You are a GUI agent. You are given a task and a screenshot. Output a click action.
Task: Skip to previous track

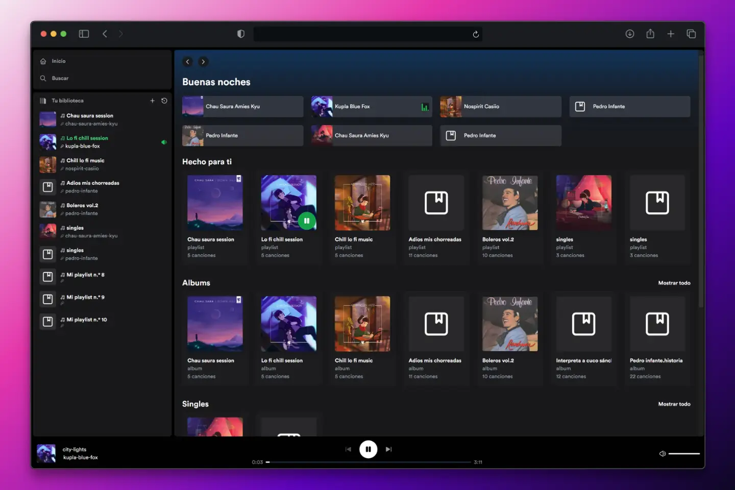coord(348,450)
